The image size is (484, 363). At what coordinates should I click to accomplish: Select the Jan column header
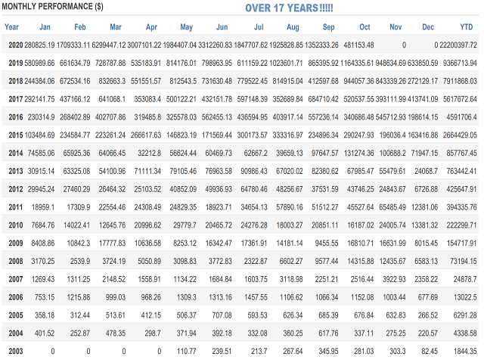tap(45, 27)
